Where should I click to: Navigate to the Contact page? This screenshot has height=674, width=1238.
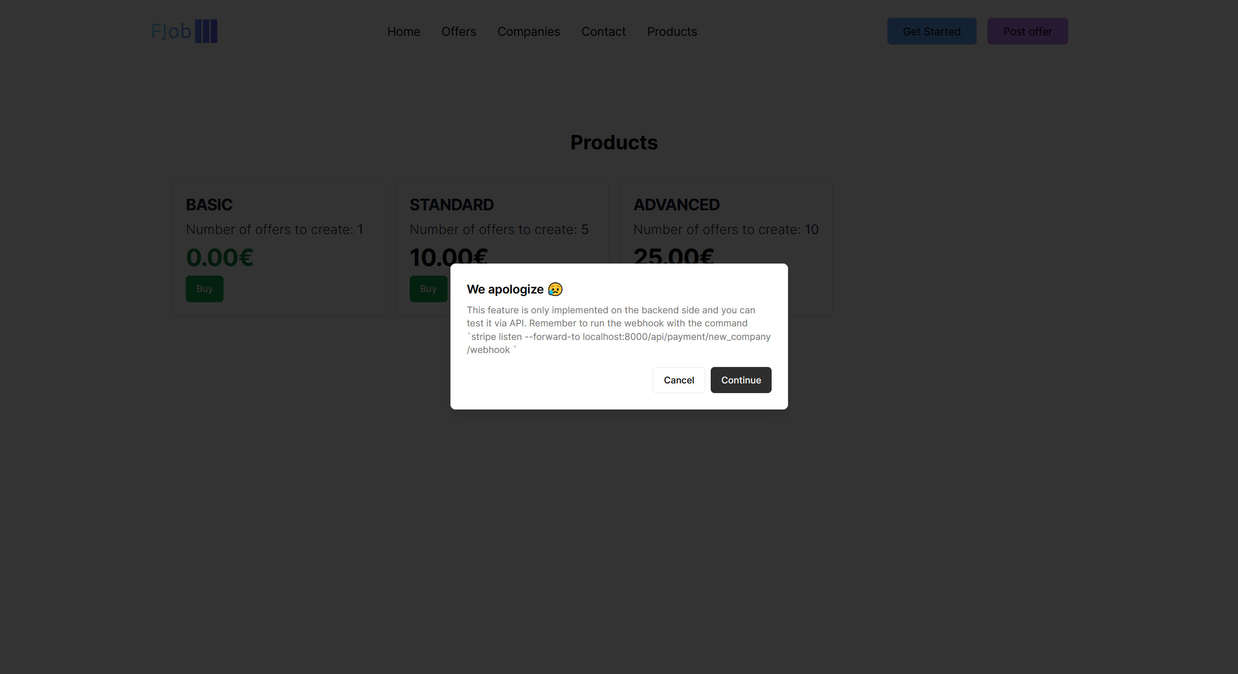603,31
